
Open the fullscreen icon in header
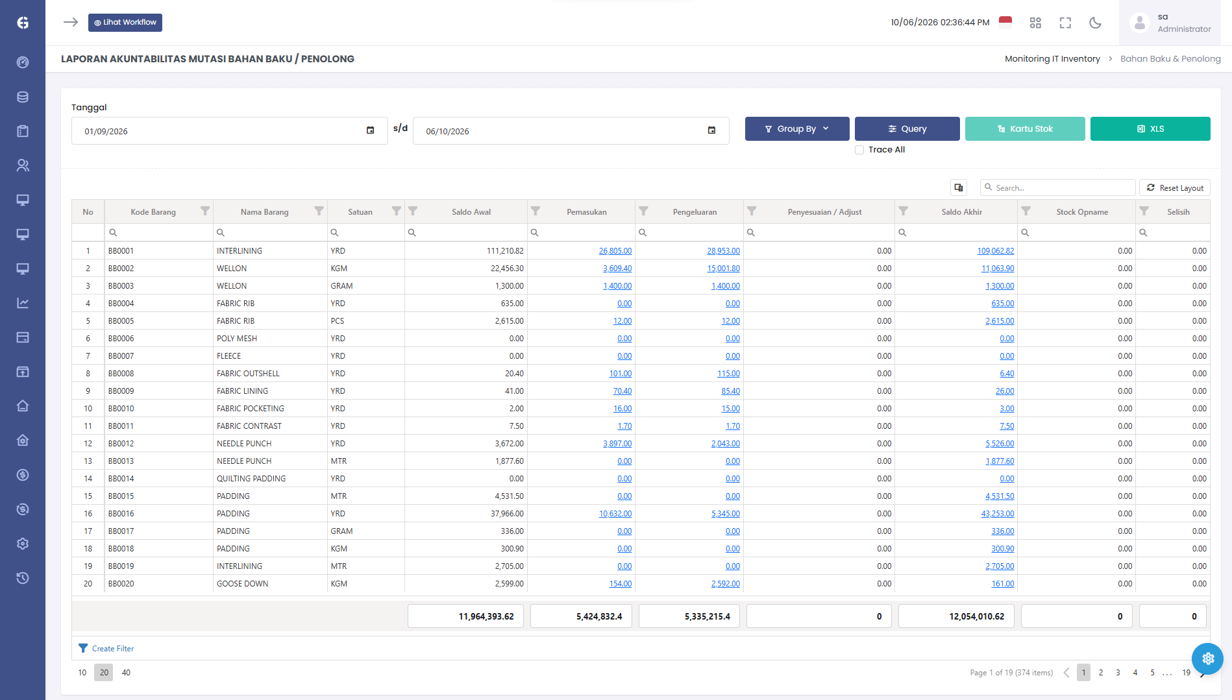[x=1065, y=23]
